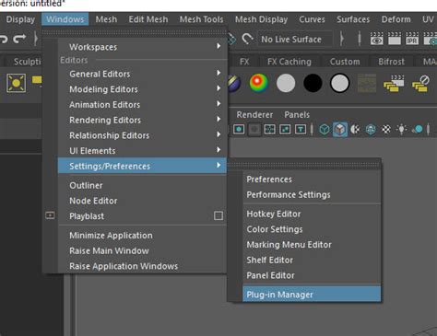Click the black sphere shelf icon
The height and width of the screenshot is (336, 437).
(313, 83)
